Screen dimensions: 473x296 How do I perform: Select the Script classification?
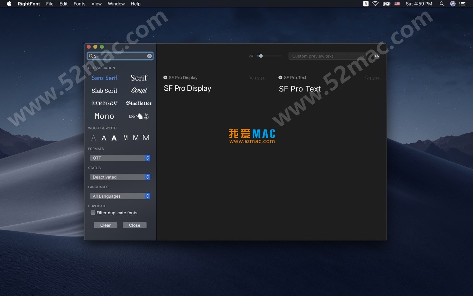[x=139, y=91]
